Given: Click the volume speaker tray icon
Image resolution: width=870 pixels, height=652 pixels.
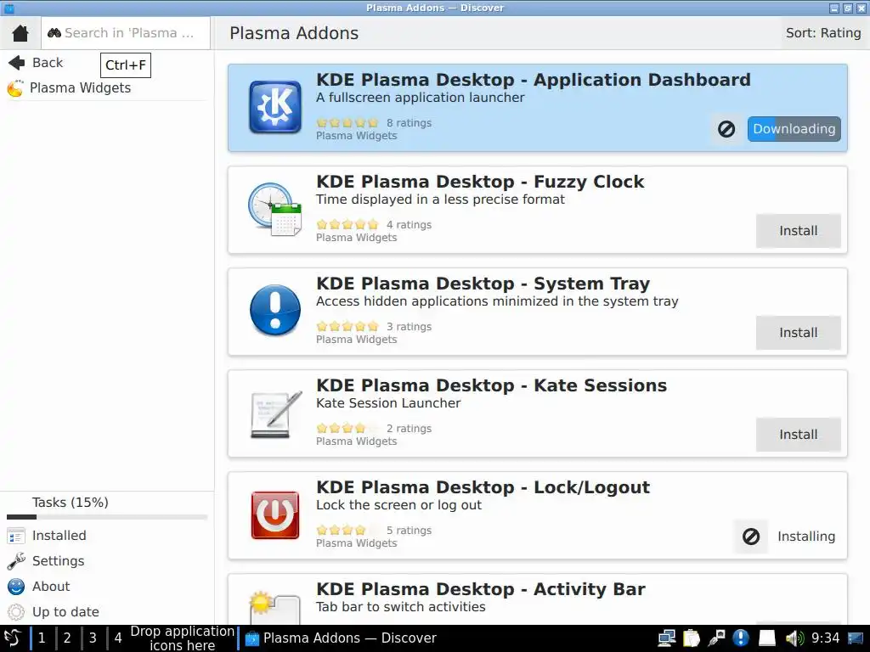Looking at the screenshot, I should pos(794,638).
